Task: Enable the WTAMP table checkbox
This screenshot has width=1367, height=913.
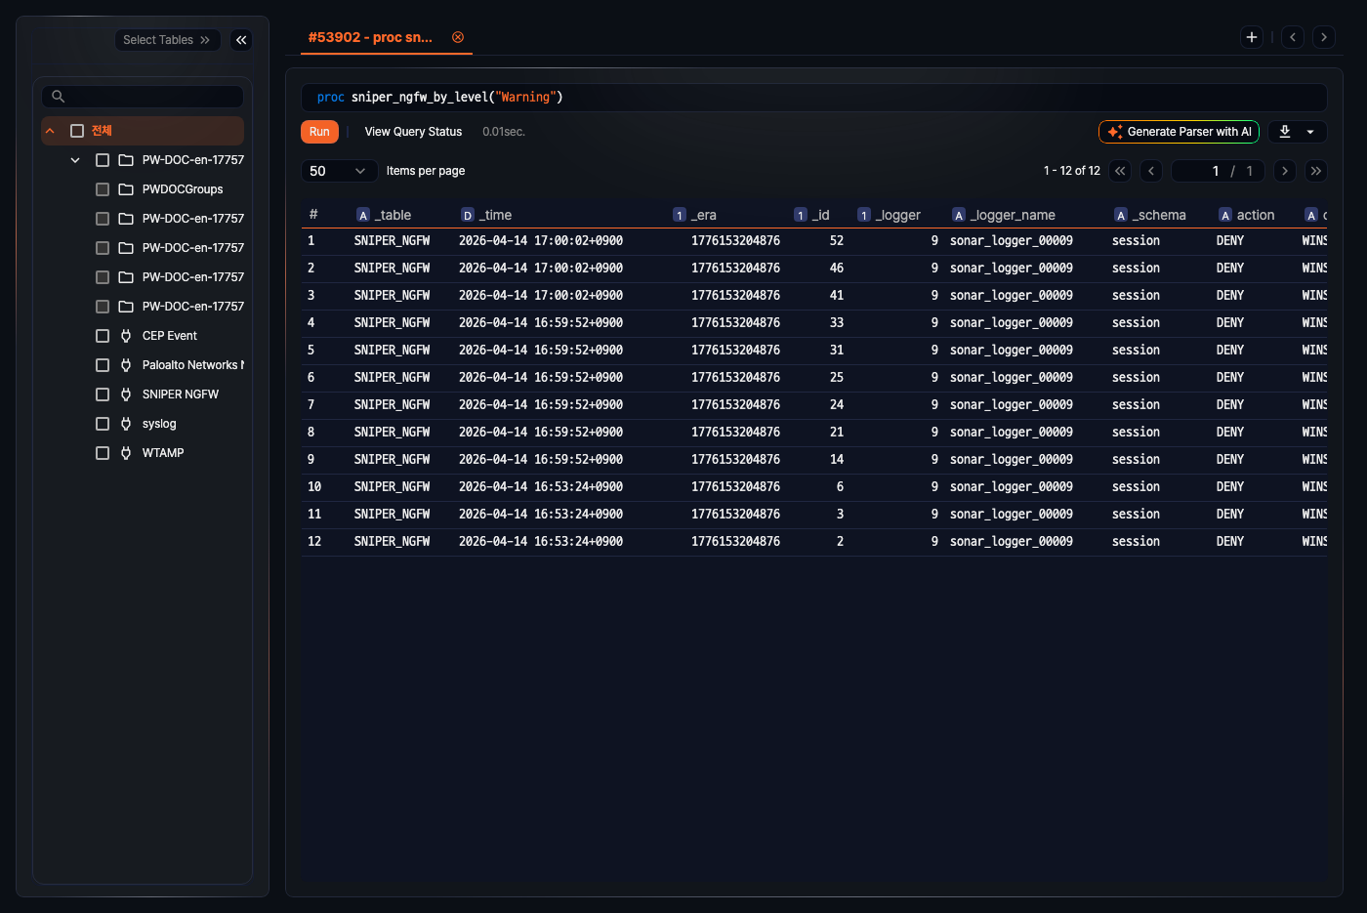Action: 103,453
